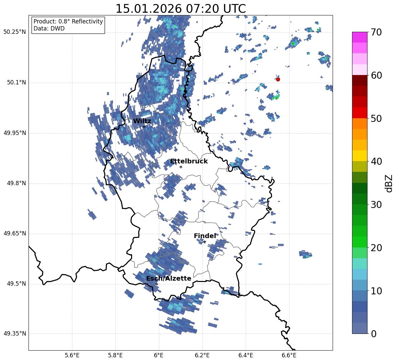Click the magenta swatch topping the colorbar

[359, 37]
